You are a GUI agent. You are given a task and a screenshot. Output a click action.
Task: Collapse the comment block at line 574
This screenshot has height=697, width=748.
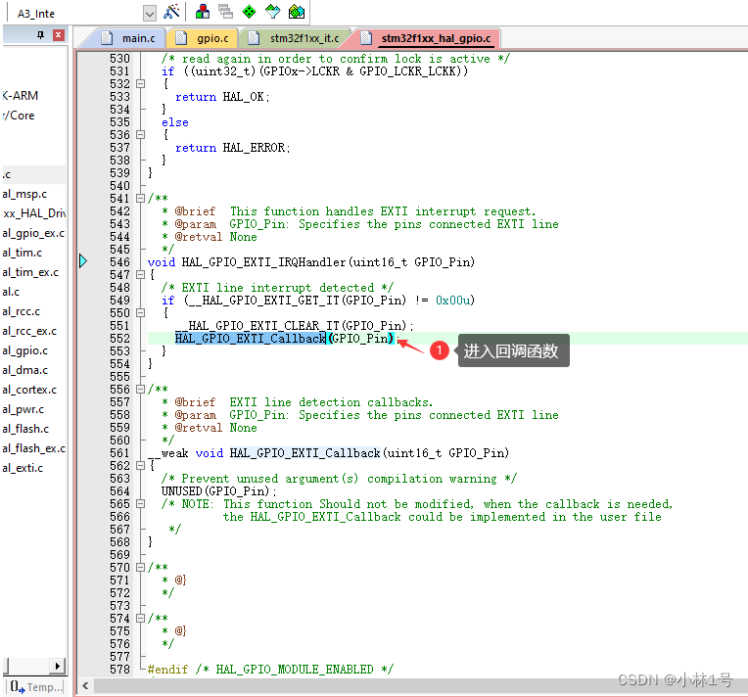click(140, 619)
